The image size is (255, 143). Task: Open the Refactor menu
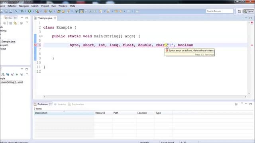coord(12,6)
